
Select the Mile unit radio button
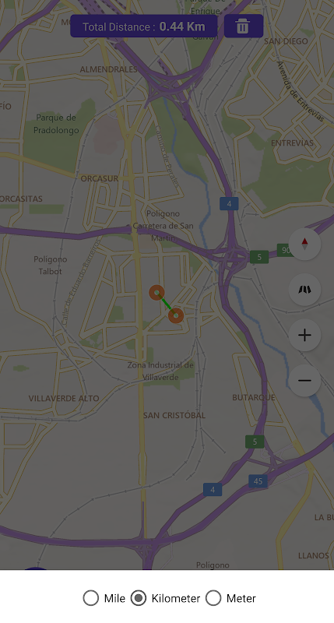(91, 598)
